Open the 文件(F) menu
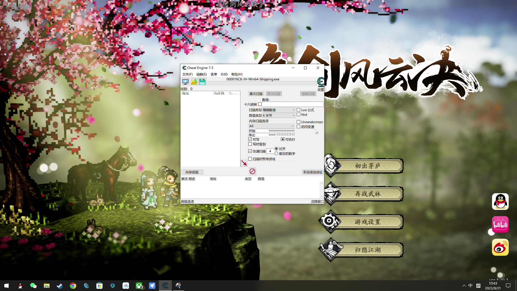Viewport: 517px width, 291px height. point(187,74)
